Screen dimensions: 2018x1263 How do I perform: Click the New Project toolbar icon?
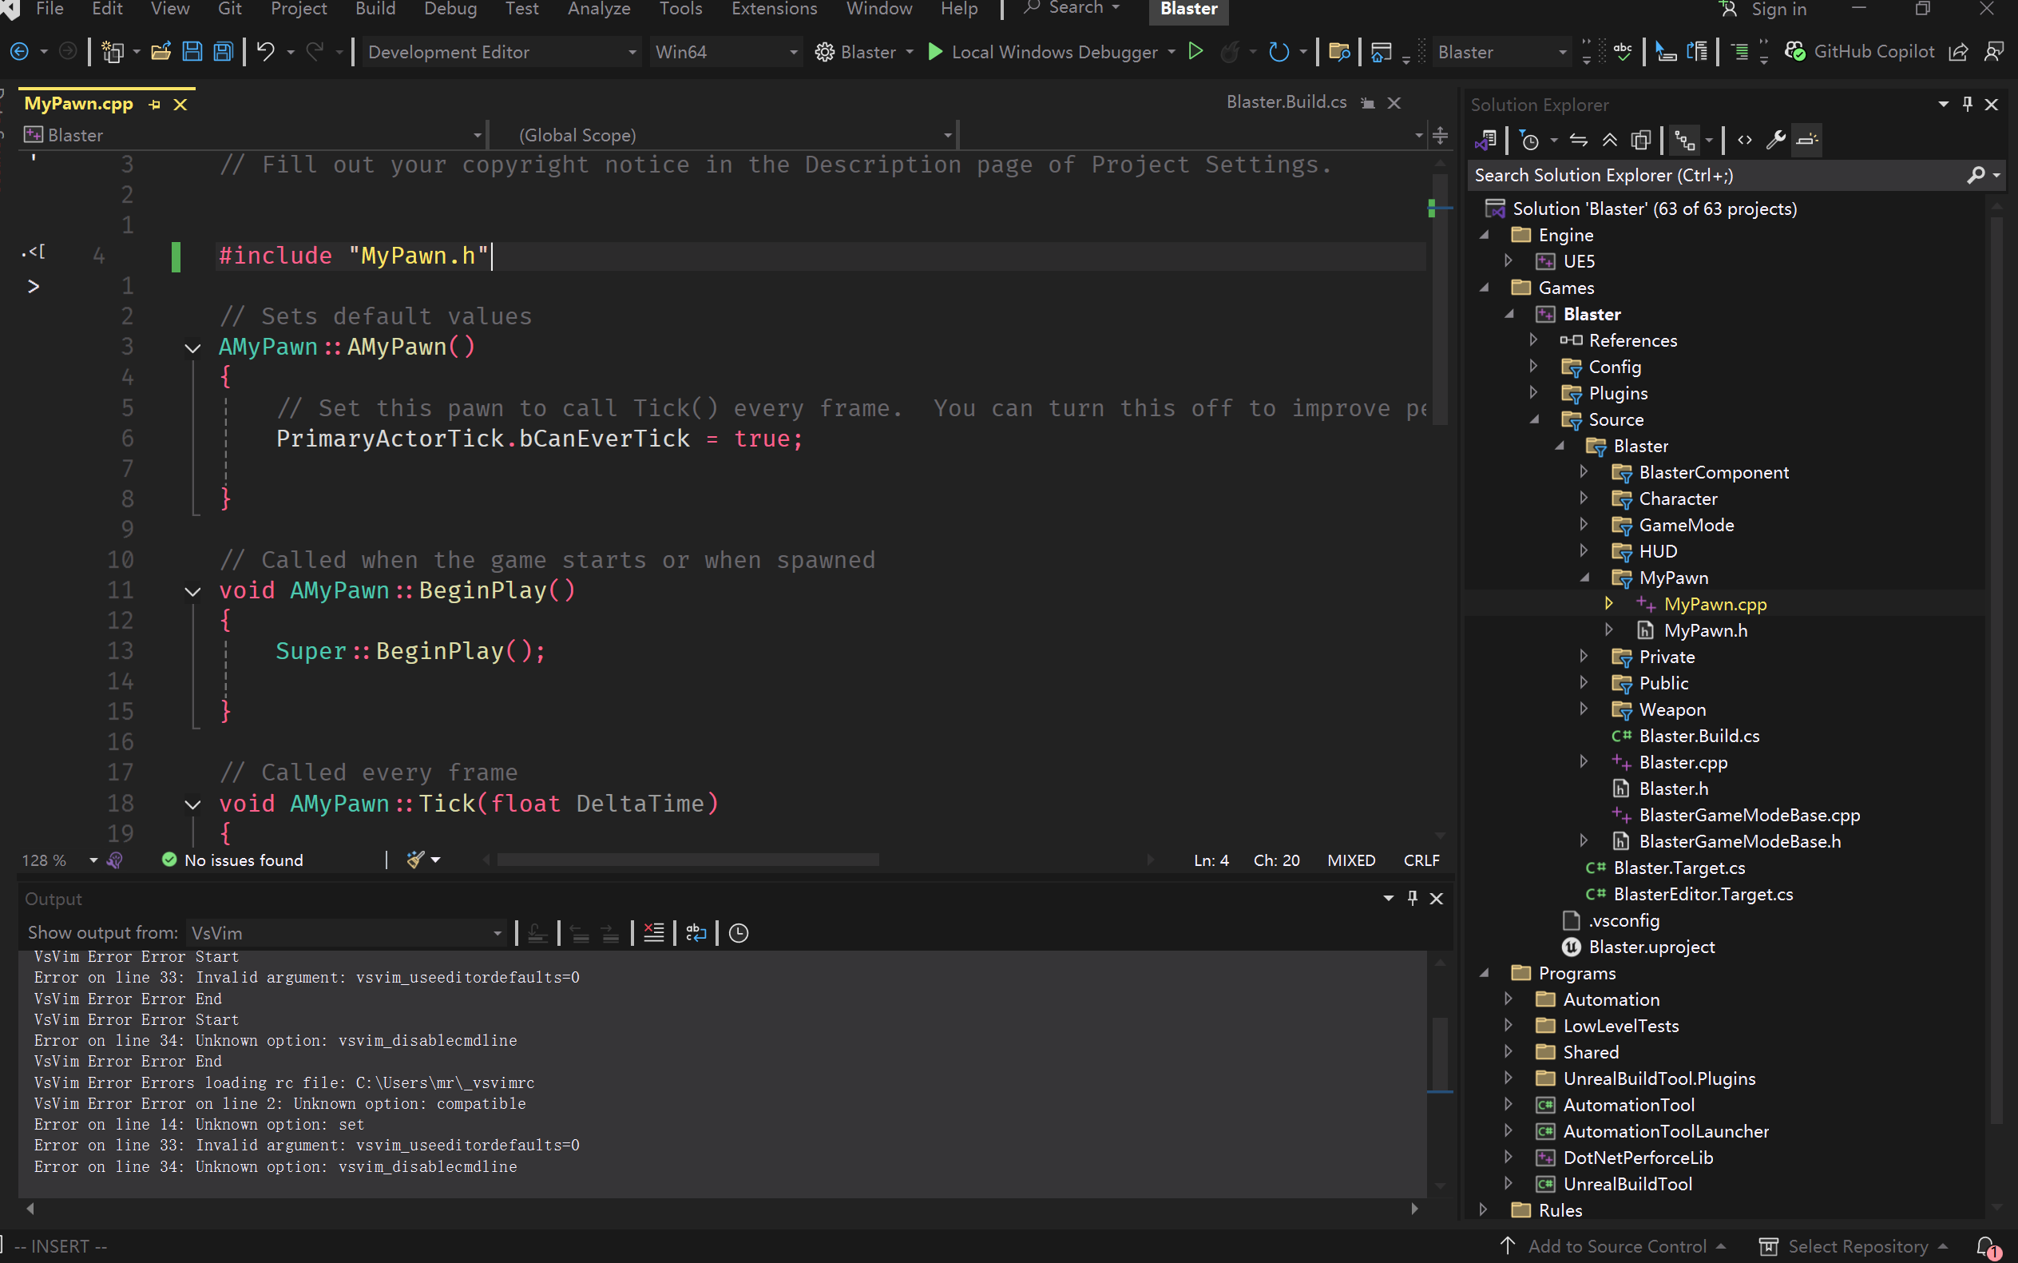click(112, 52)
